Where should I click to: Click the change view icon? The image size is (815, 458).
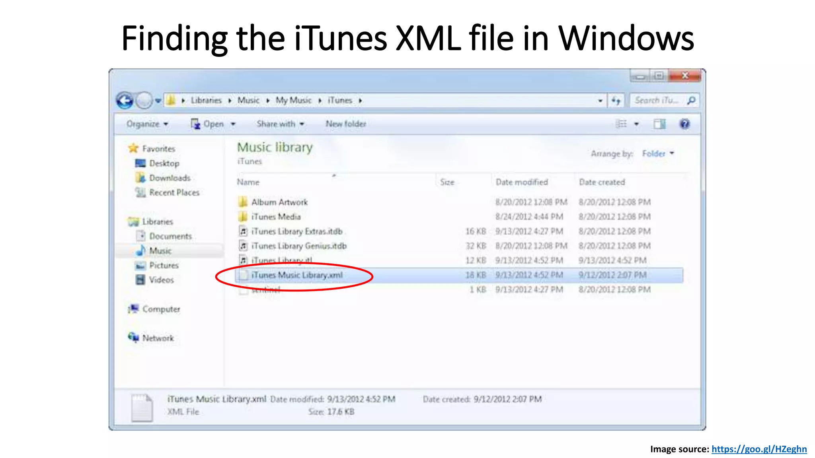coord(622,124)
